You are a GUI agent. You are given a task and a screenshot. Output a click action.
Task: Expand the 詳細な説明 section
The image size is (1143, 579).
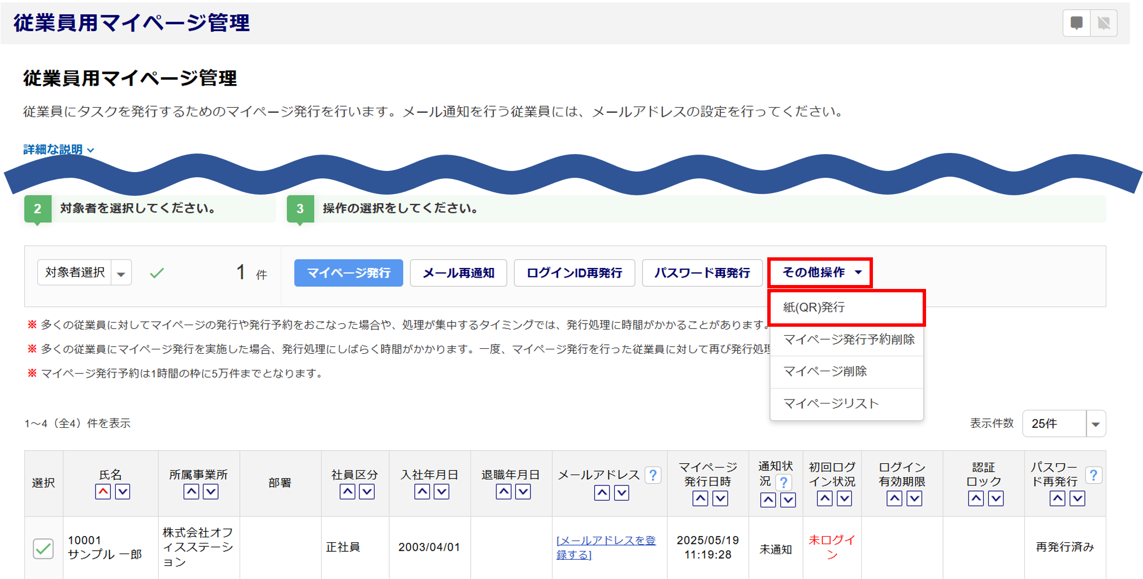pyautogui.click(x=58, y=150)
